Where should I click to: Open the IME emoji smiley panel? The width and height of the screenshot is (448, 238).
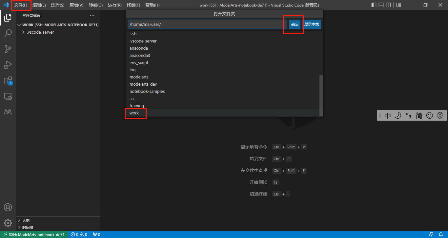pyautogui.click(x=430, y=115)
